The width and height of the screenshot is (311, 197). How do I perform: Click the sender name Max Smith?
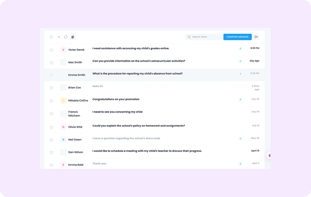pos(75,62)
